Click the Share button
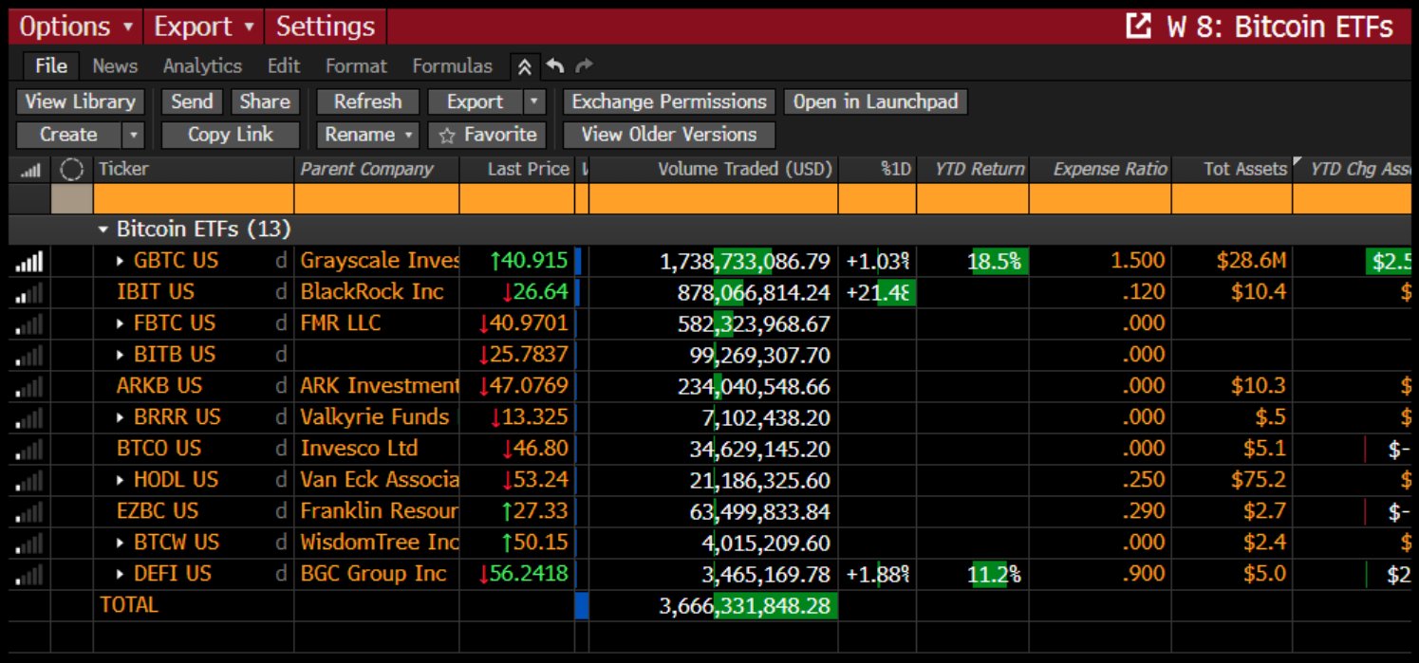This screenshot has height=663, width=1419. [x=265, y=101]
